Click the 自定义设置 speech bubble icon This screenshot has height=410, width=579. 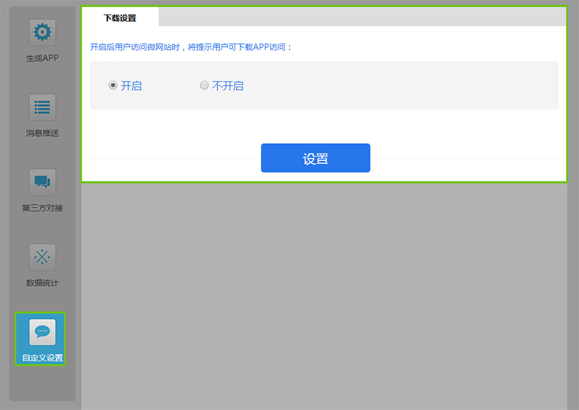pyautogui.click(x=42, y=332)
